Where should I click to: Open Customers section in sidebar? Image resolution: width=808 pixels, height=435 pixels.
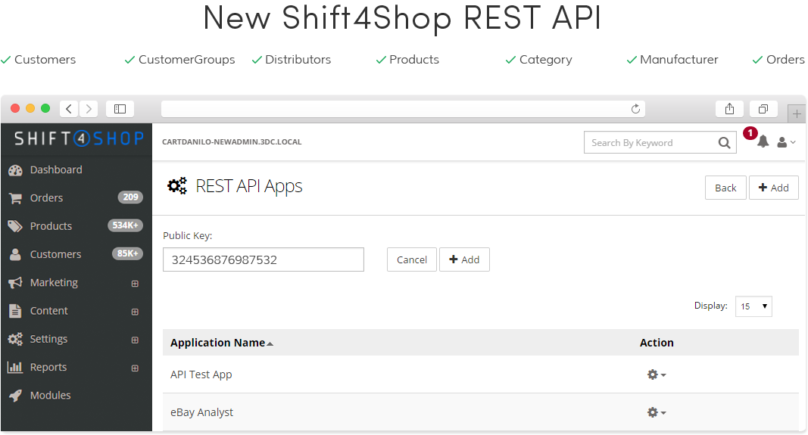click(55, 254)
